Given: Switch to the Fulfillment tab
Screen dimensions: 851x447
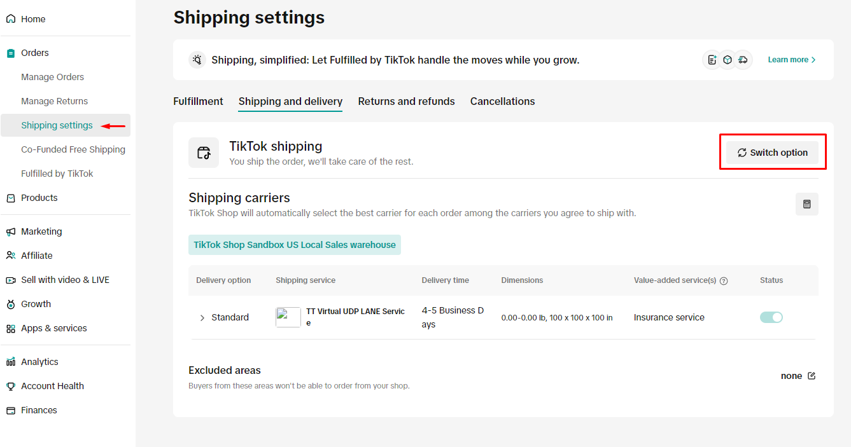Looking at the screenshot, I should (198, 101).
